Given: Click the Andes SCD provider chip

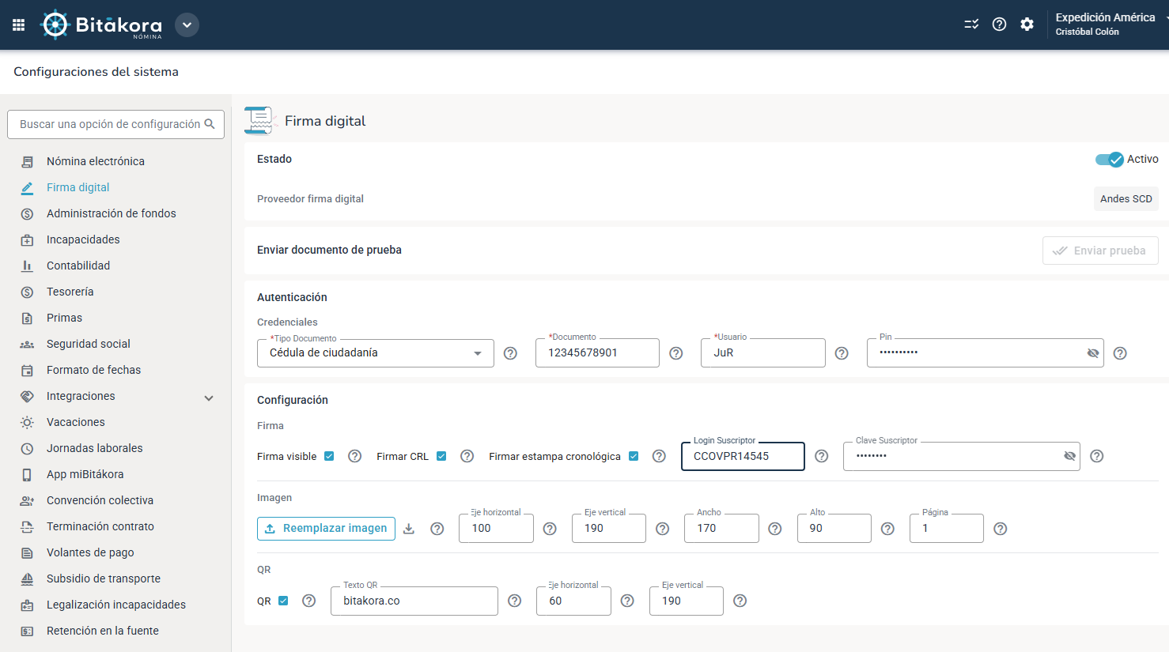Looking at the screenshot, I should click(1125, 198).
